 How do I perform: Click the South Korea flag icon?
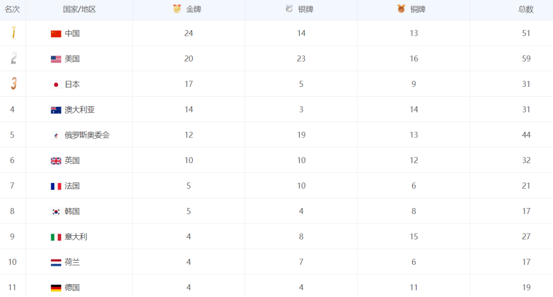click(x=56, y=212)
